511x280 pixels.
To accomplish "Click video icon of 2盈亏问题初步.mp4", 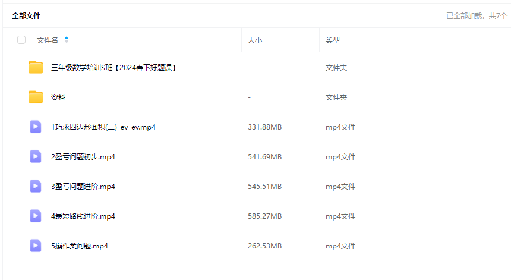I will [36, 156].
